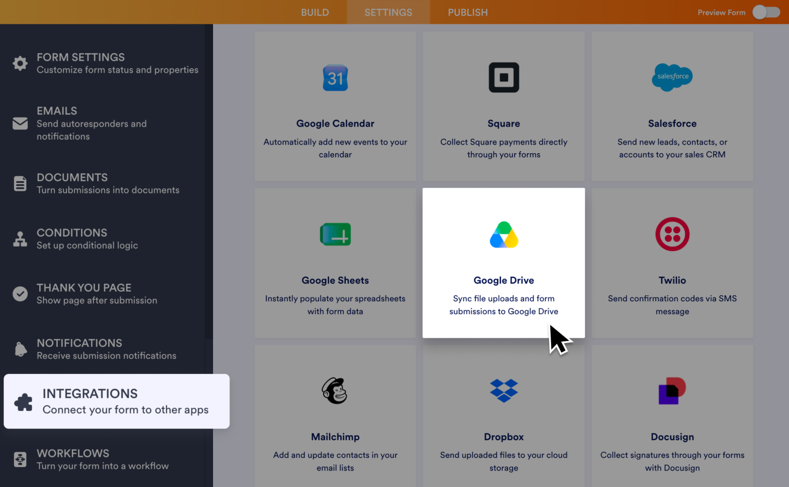Click 'Collect signatures through your forms' text

(672, 461)
